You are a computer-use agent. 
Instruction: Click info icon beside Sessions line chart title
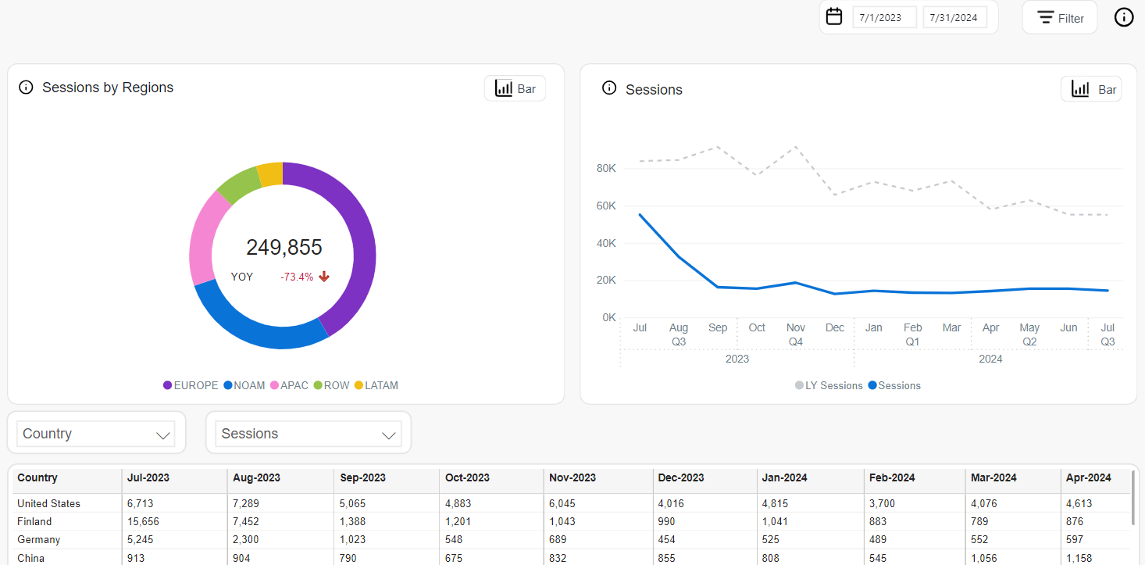tap(609, 88)
